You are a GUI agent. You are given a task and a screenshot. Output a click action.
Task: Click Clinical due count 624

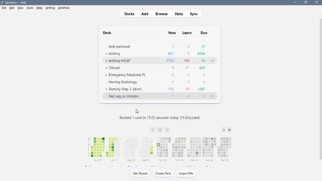click(x=202, y=68)
